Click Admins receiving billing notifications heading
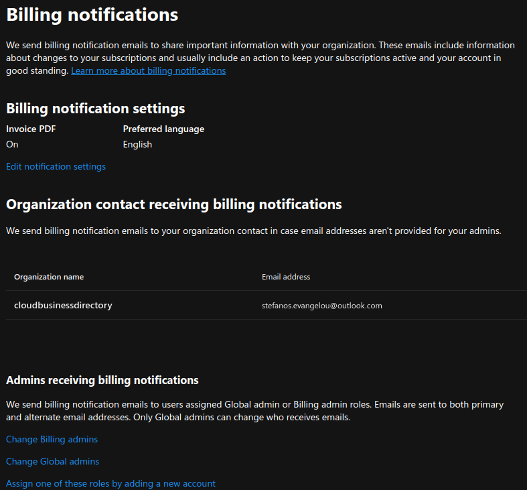527x490 pixels. point(102,380)
